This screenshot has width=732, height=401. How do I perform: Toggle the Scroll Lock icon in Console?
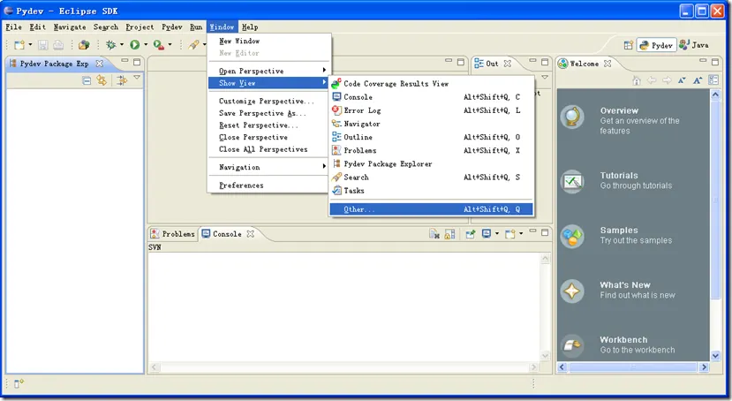point(449,234)
